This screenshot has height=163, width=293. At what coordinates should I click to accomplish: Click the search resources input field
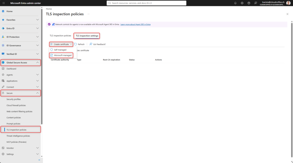(x=146, y=3)
